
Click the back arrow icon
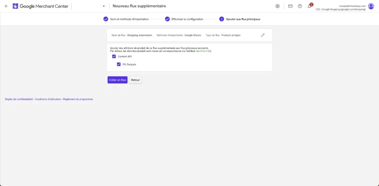click(6, 6)
